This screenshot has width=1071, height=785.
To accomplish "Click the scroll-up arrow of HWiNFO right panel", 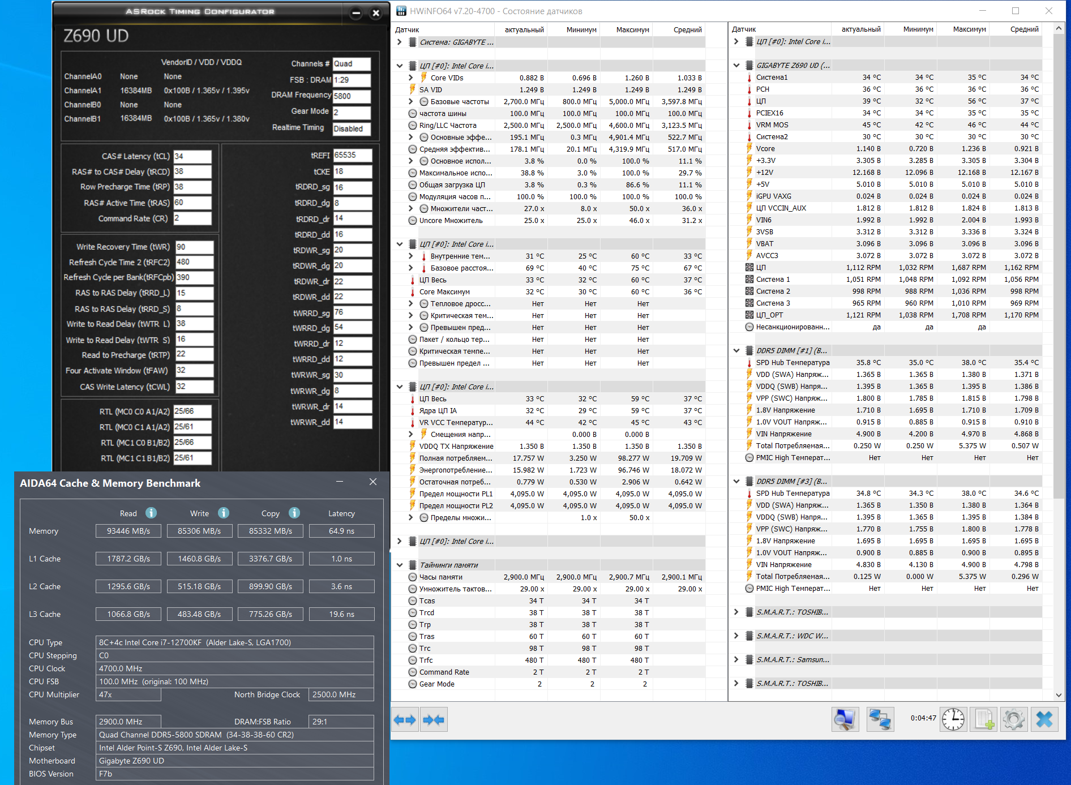I will (x=1059, y=28).
